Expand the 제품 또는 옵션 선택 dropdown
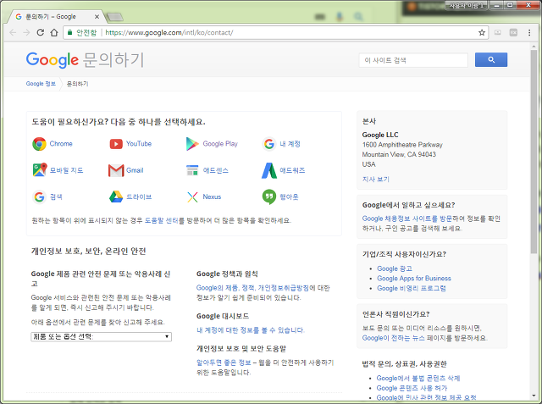Image resolution: width=542 pixels, height=404 pixels. click(x=102, y=336)
